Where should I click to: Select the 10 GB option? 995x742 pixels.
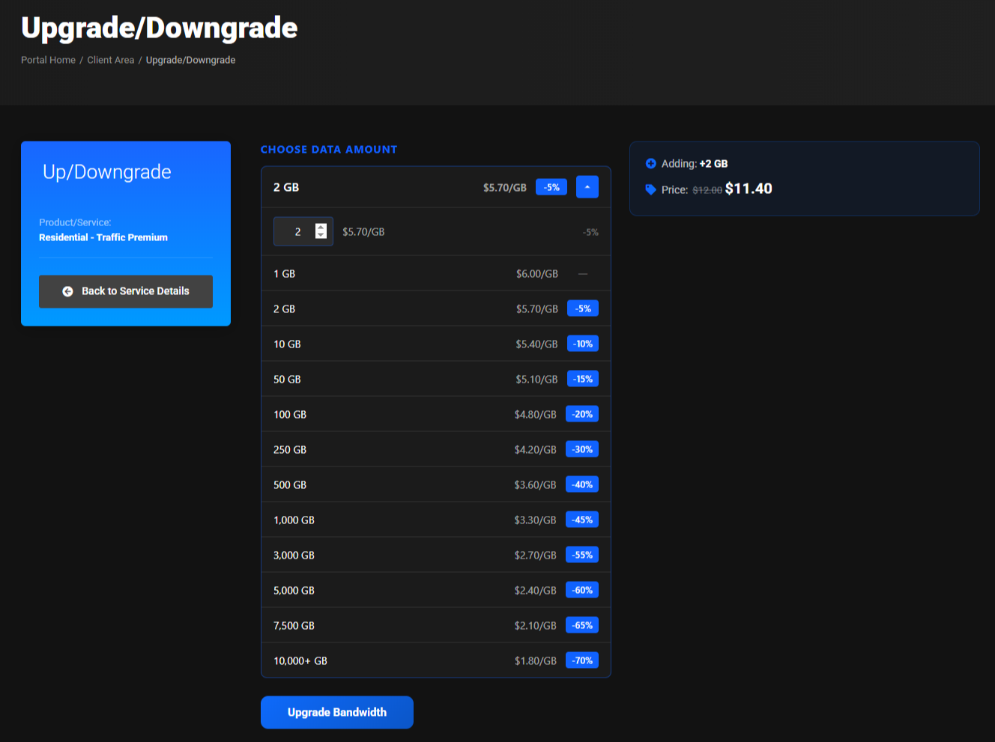pyautogui.click(x=436, y=344)
